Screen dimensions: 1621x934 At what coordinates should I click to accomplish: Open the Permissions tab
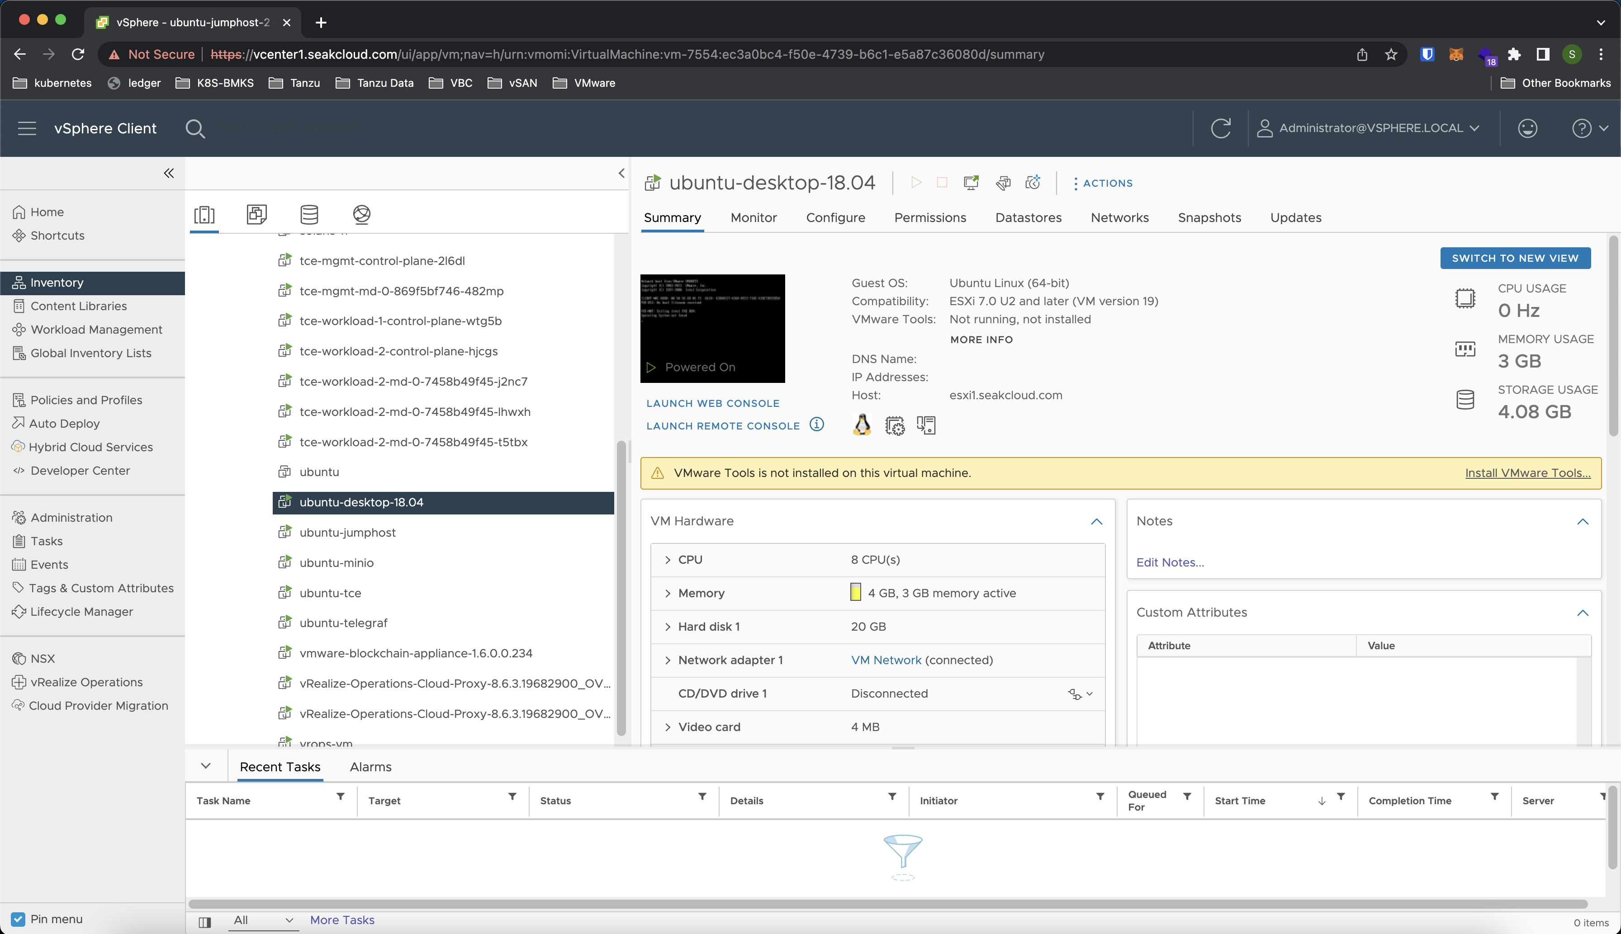[x=930, y=217]
